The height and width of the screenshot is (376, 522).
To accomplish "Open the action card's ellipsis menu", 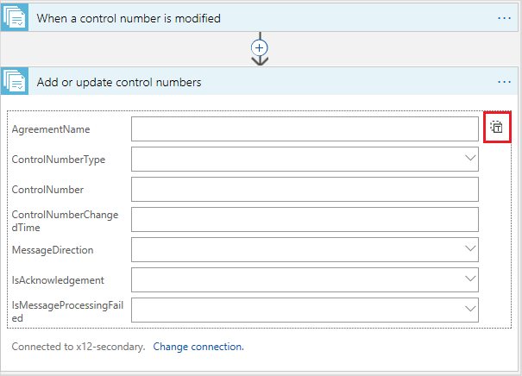I will click(x=505, y=82).
